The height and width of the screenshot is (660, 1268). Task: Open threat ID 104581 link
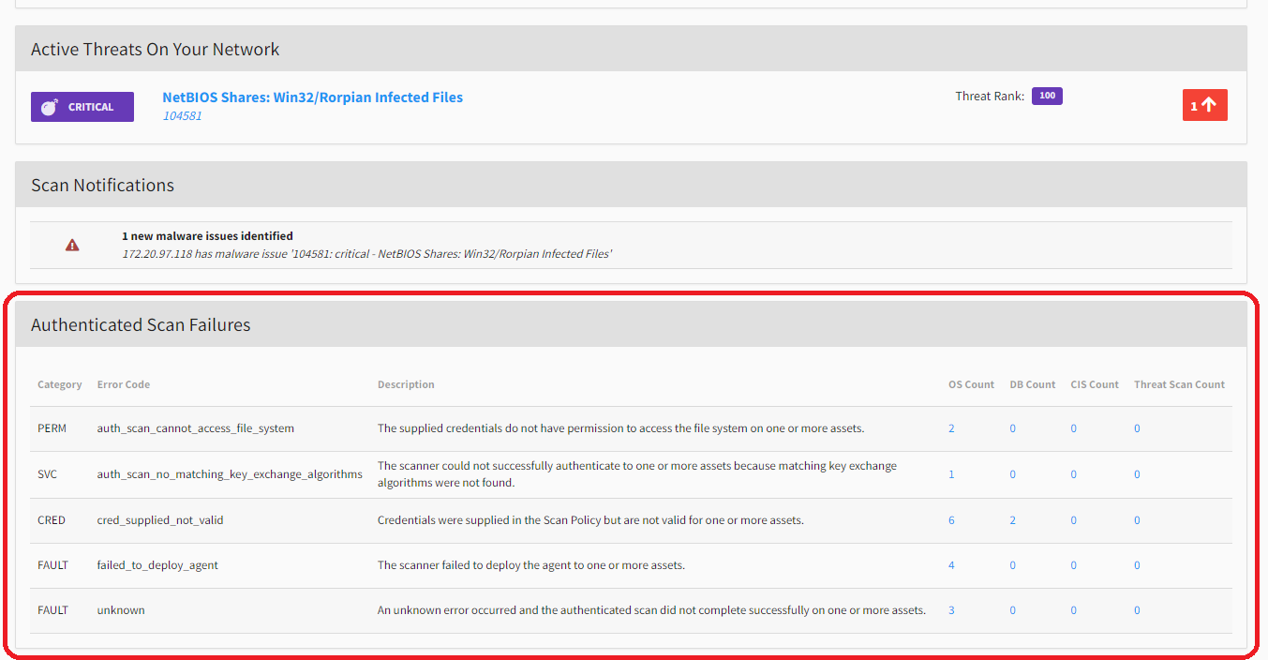point(182,116)
